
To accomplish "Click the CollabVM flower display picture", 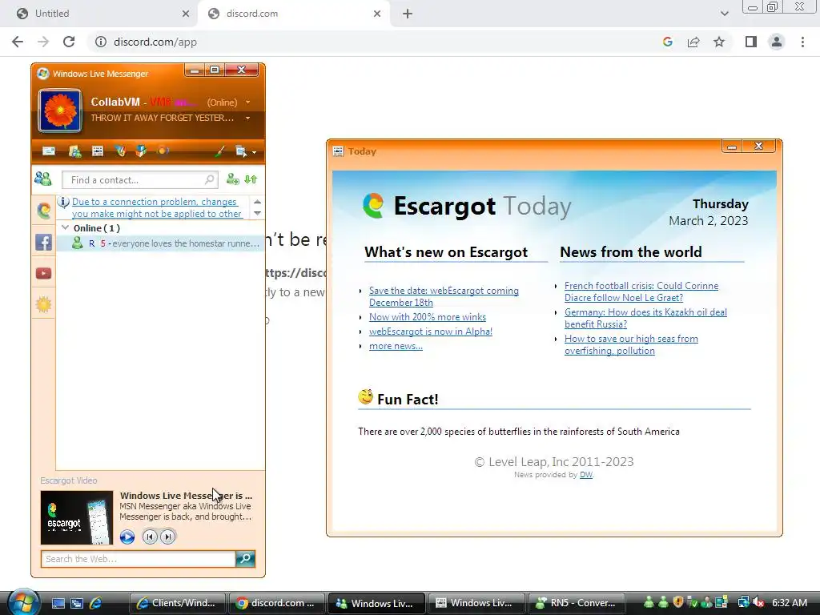I will 60,111.
